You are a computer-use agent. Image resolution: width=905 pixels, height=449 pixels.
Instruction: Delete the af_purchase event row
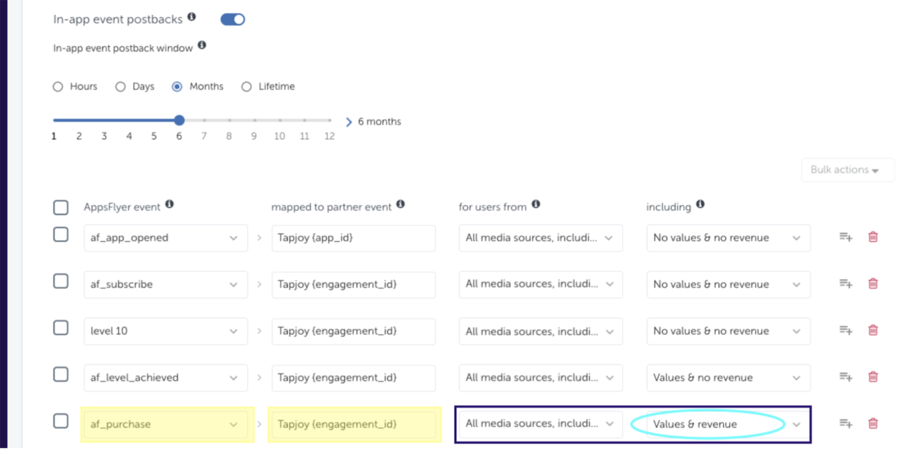click(873, 424)
